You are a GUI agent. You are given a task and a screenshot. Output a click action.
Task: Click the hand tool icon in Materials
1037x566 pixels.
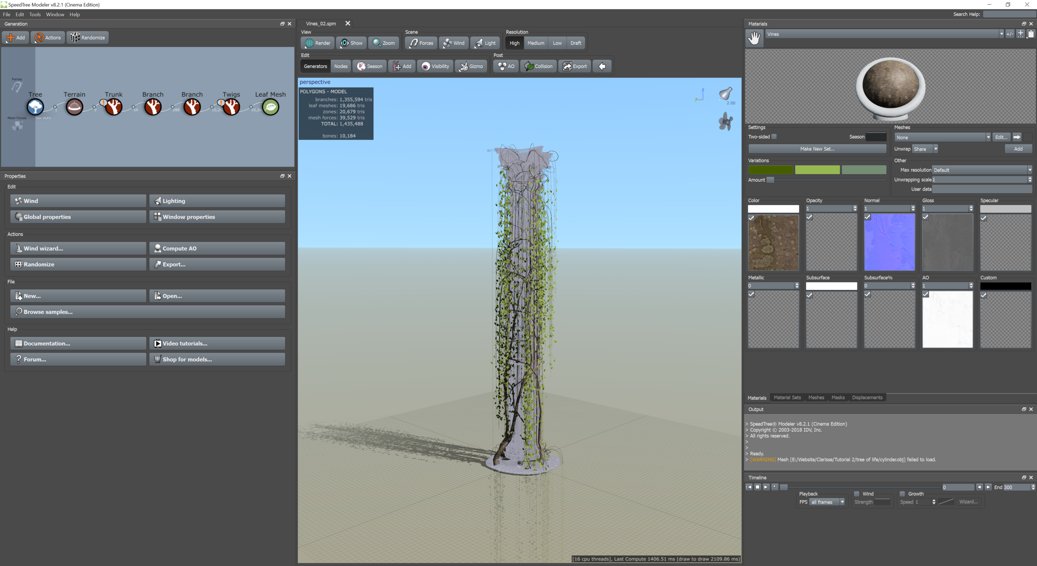[754, 38]
